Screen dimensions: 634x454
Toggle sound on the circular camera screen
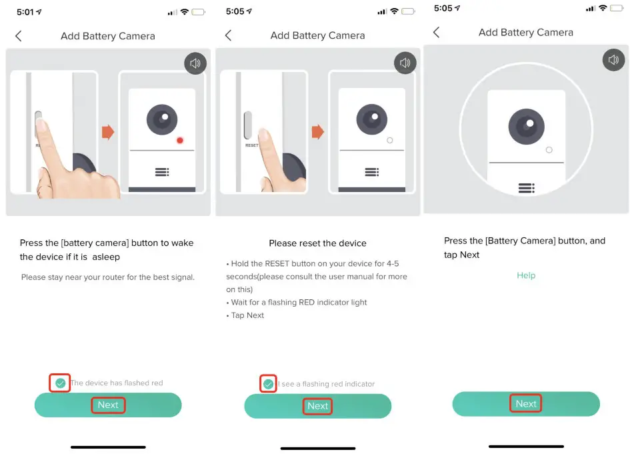614,60
